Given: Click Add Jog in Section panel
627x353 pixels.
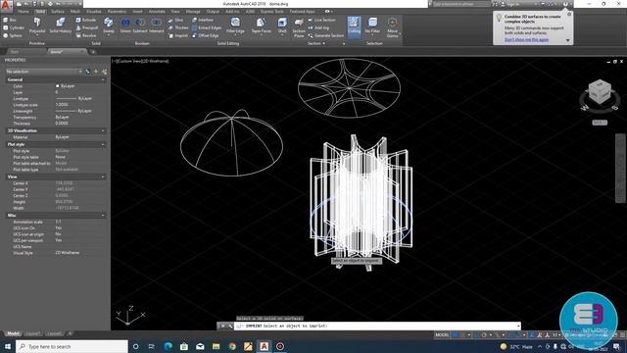Looking at the screenshot, I should (x=318, y=27).
